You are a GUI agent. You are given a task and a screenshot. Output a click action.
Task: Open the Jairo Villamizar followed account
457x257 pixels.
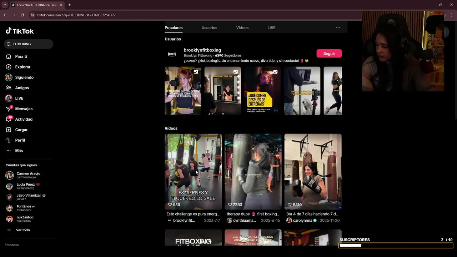point(29,197)
